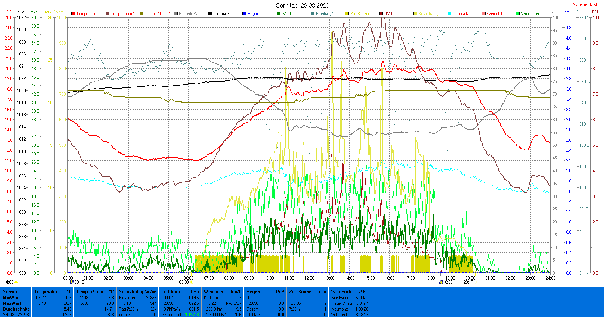Viewport: 604px width, 317px height.
Task: Click the sunset marker beside 20:17
Action: (475, 282)
